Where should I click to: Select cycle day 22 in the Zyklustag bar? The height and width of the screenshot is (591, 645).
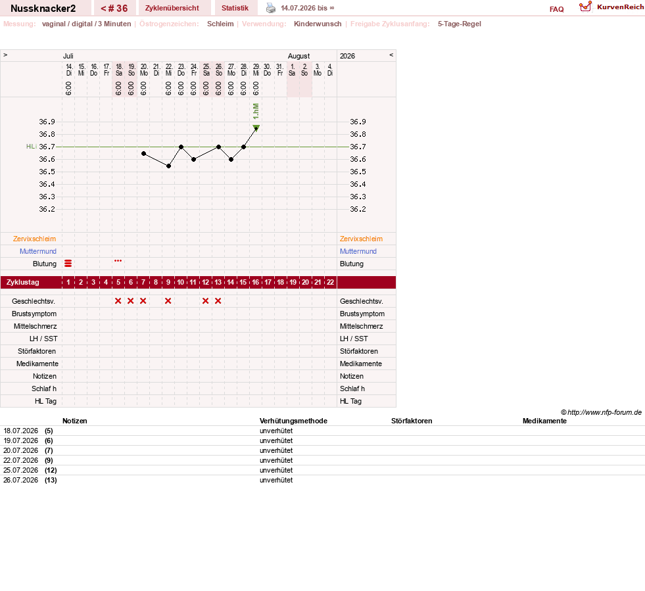330,282
